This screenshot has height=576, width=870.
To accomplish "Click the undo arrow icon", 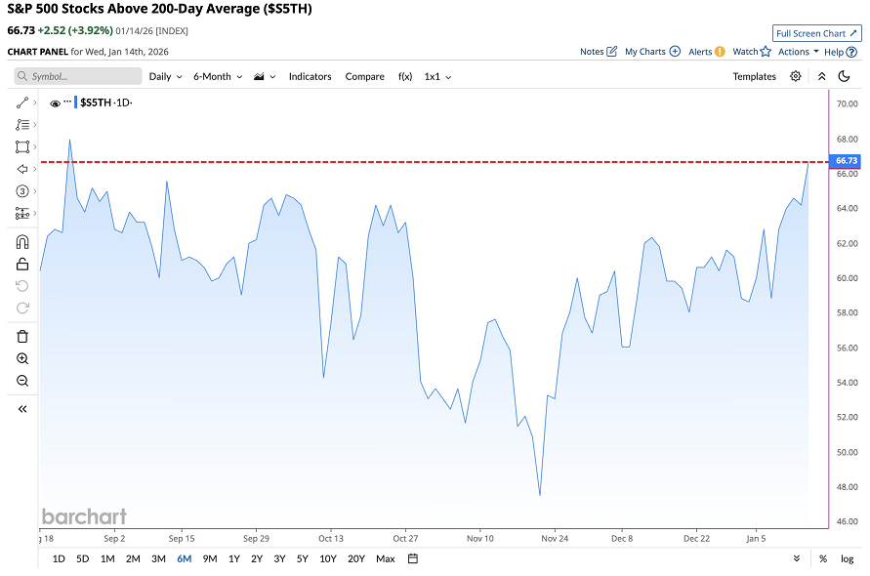I will coord(22,286).
